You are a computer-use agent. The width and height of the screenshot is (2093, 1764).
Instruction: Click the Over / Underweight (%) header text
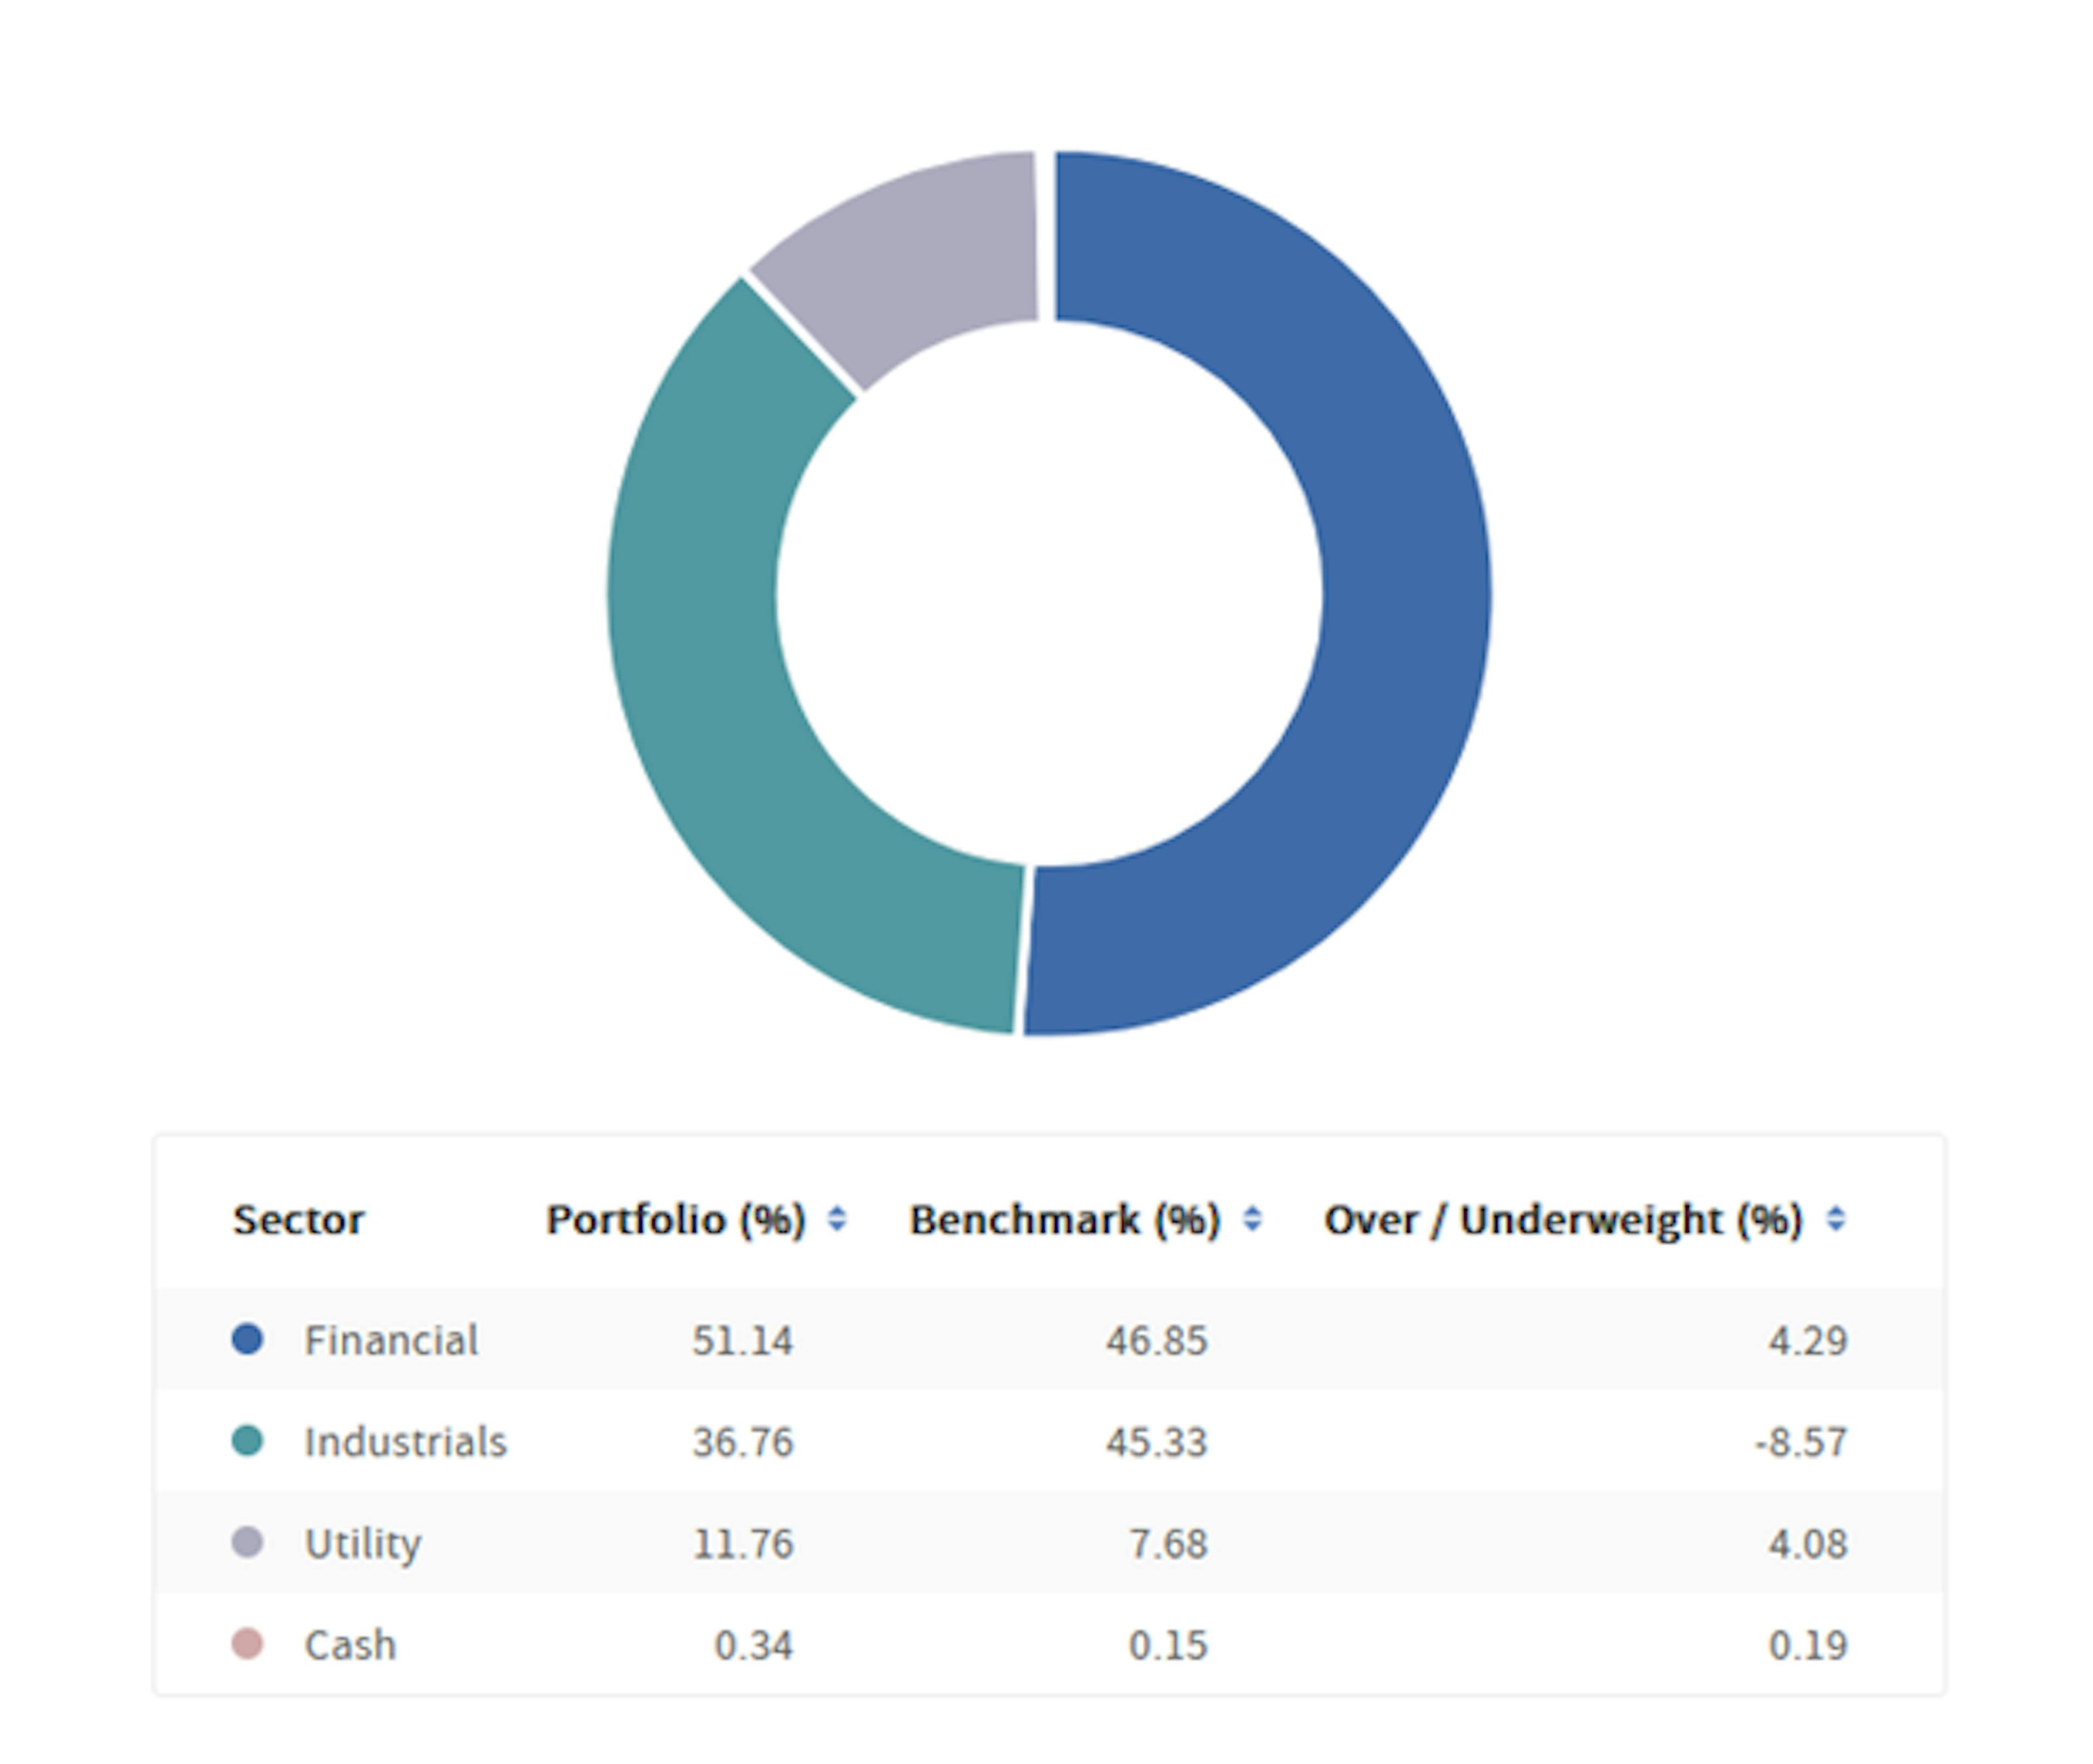pos(1562,1220)
